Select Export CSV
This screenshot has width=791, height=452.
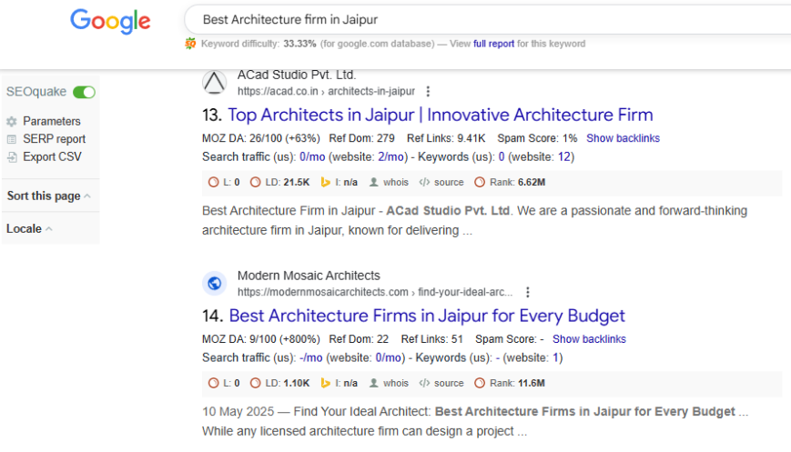pyautogui.click(x=52, y=156)
